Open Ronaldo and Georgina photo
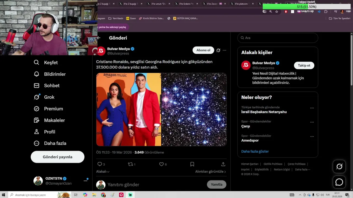The width and height of the screenshot is (353, 198). click(129, 109)
